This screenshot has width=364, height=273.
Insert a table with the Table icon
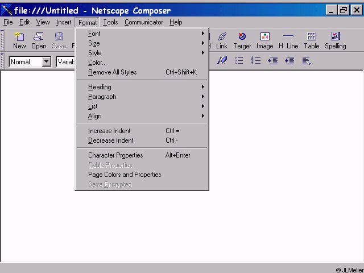point(312,40)
